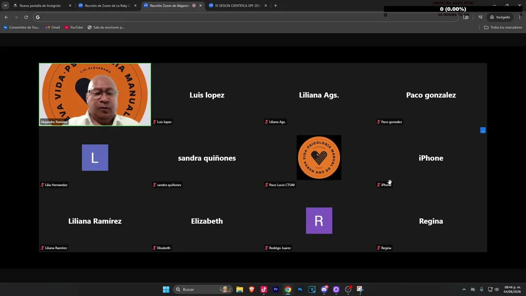This screenshot has width=526, height=296.
Task: Open the IV SESION CIENTIFICA SPF tab
Action: click(238, 6)
